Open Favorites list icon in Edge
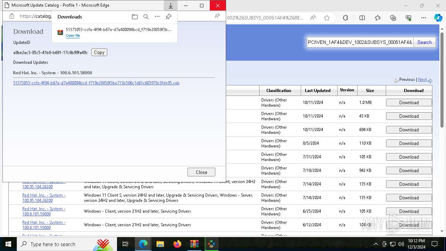This screenshot has width=446, height=251. (378, 18)
